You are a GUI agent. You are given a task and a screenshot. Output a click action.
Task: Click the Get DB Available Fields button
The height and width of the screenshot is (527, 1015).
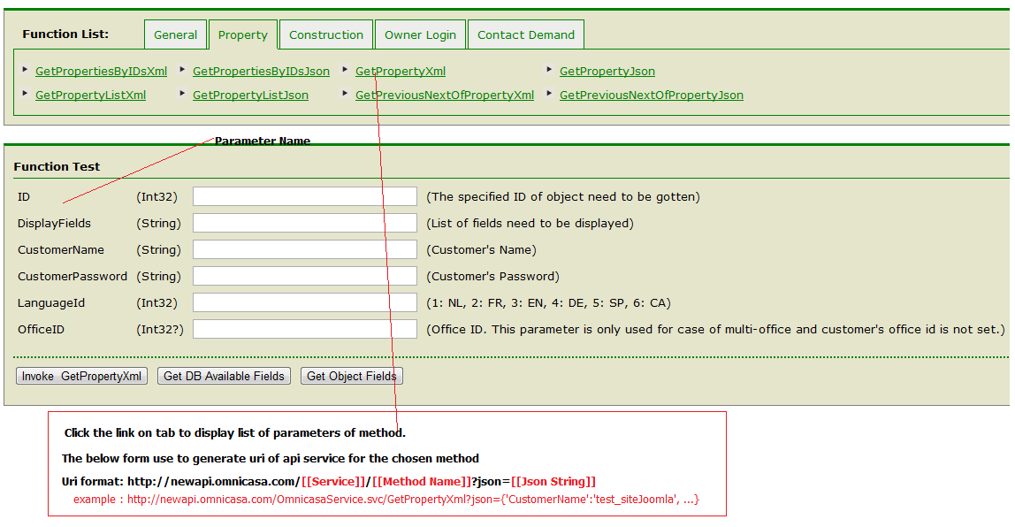pos(224,376)
